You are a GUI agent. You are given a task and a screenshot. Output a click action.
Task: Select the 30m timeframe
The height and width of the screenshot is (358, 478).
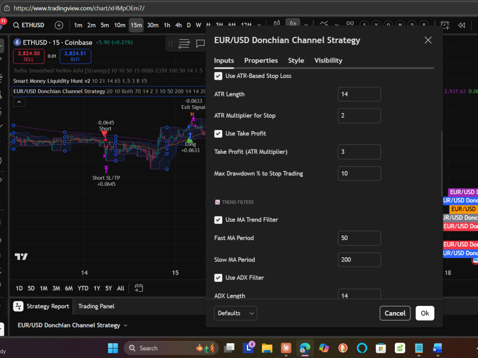pos(153,25)
